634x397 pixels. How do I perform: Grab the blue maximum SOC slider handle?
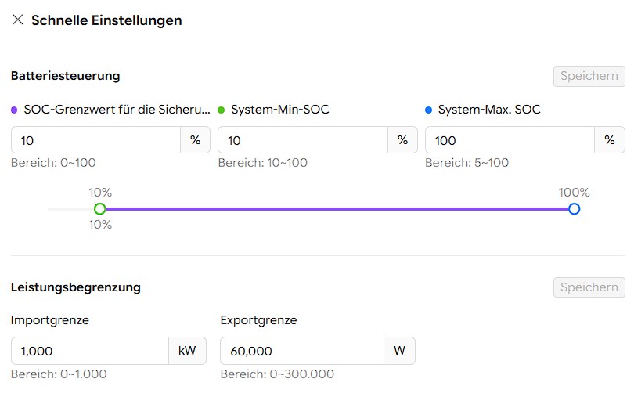click(575, 209)
